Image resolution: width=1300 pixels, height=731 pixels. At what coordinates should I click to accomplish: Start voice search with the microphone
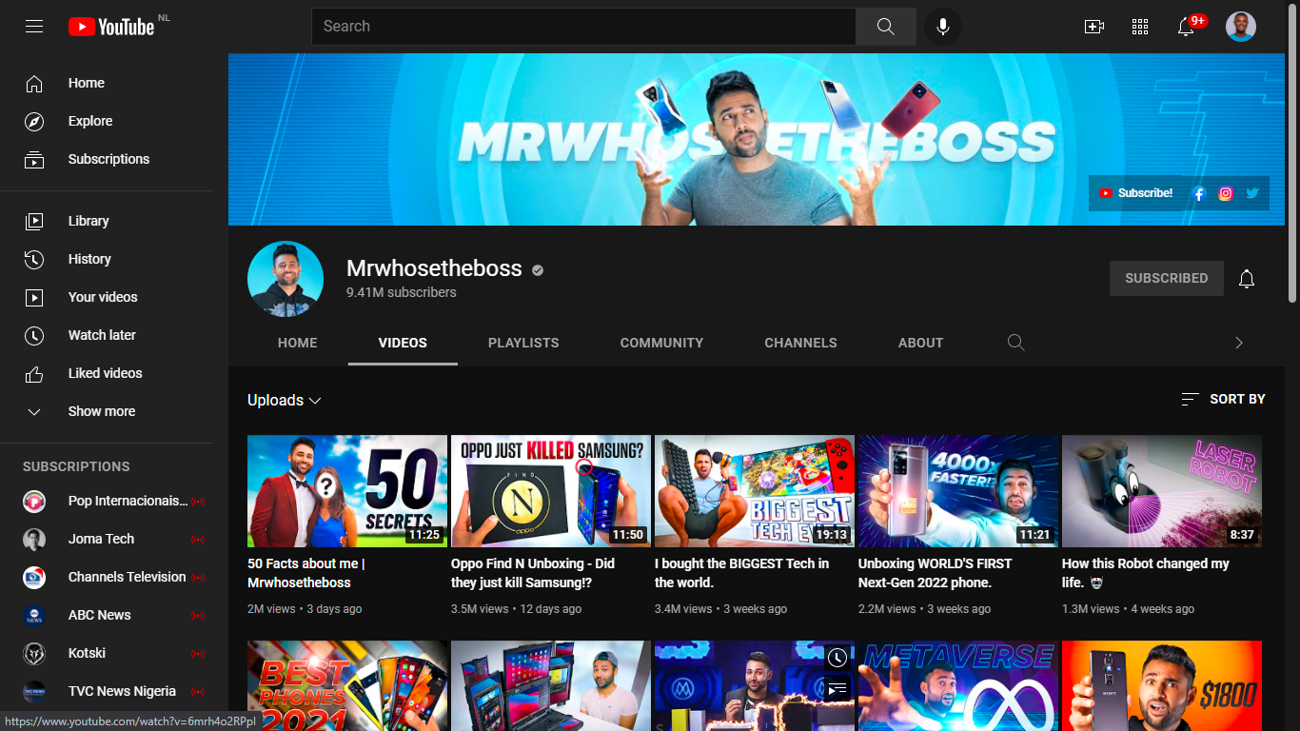point(943,27)
